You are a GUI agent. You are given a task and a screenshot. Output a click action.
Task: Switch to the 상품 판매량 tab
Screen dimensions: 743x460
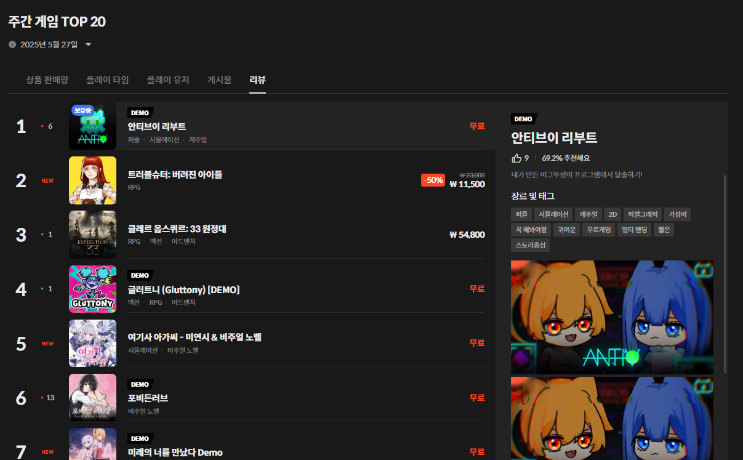pos(47,79)
